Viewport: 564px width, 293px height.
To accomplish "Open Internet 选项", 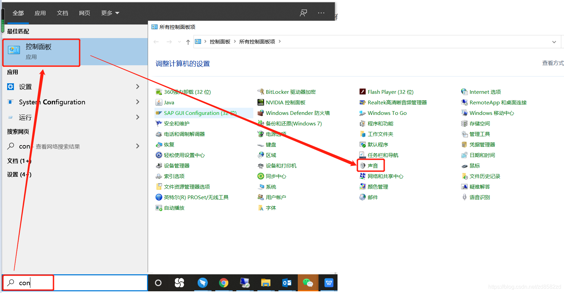I will click(x=481, y=92).
